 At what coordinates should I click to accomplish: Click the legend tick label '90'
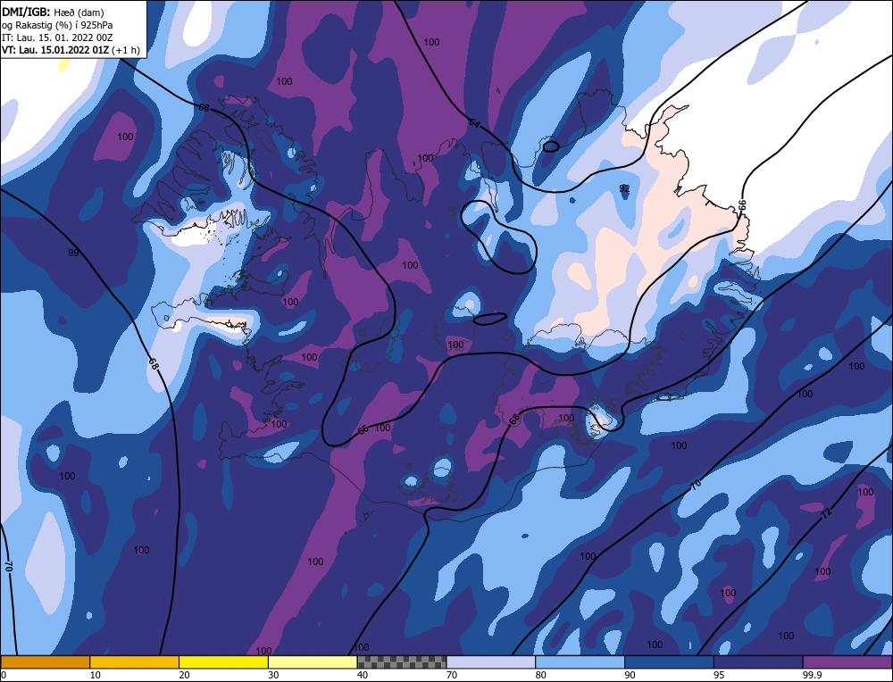tap(630, 675)
